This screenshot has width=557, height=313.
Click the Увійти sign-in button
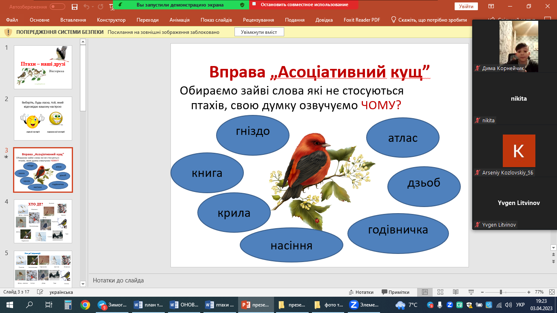pyautogui.click(x=466, y=7)
